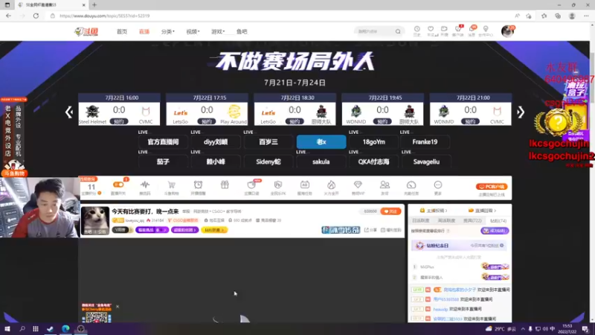Switch to the 贵宾(722) tab
Screen dimensions: 595x335
(x=472, y=220)
